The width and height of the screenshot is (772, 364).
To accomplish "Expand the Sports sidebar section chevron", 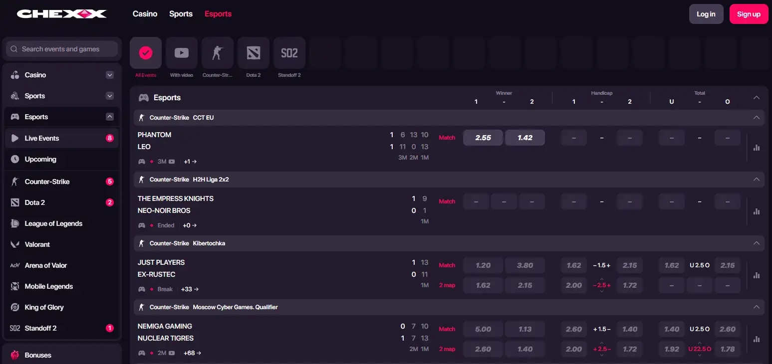I will pos(110,96).
